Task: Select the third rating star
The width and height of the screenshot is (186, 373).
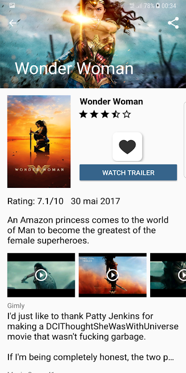Action: pyautogui.click(x=105, y=114)
